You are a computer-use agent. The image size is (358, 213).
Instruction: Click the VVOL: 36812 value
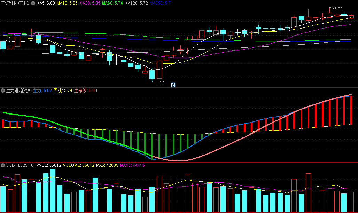(49, 165)
